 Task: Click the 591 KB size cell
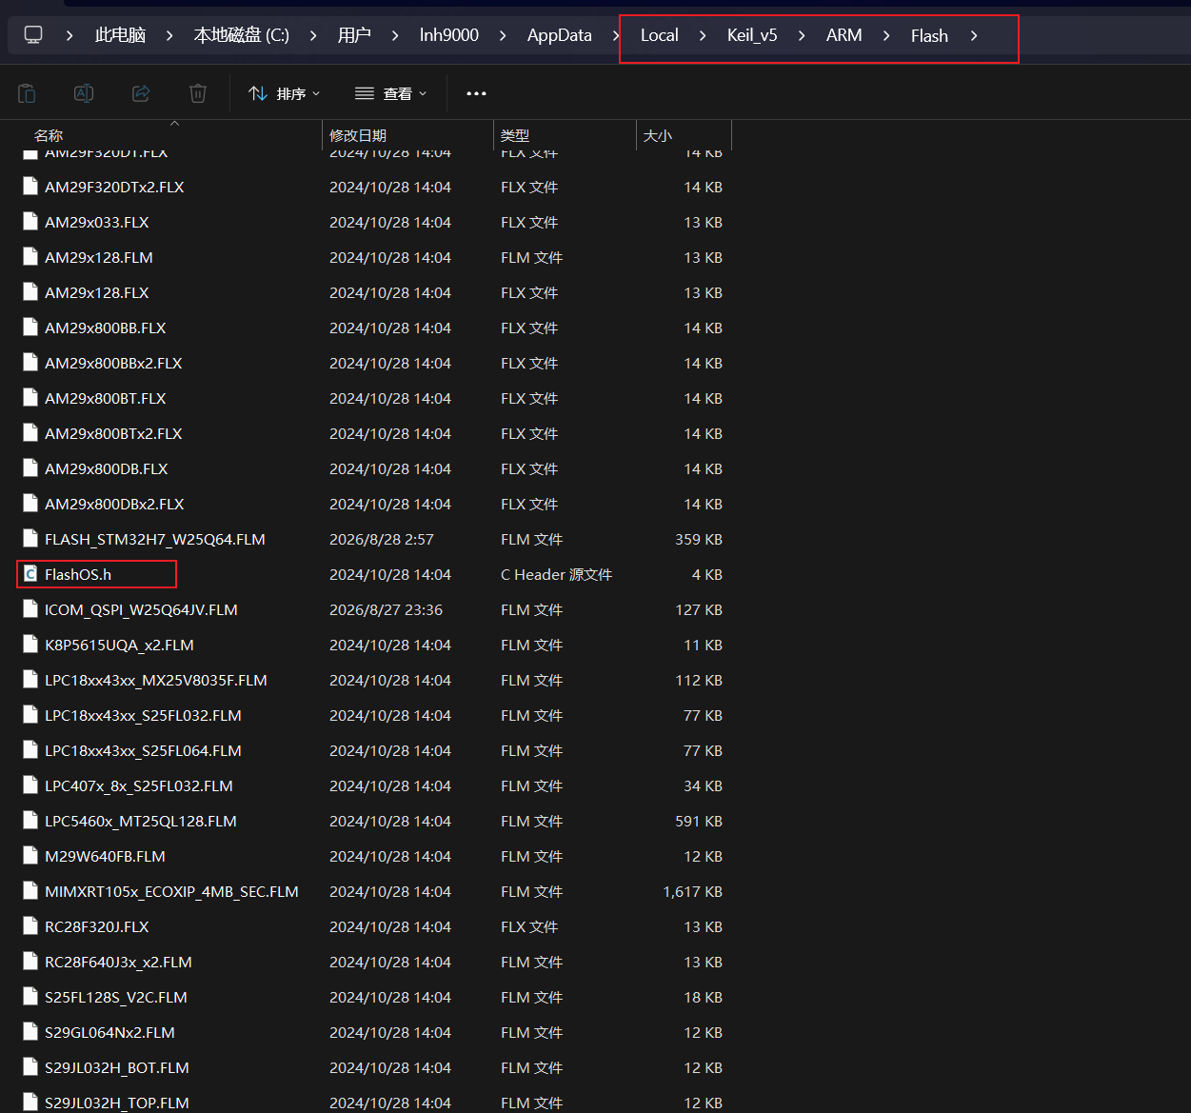pyautogui.click(x=699, y=821)
